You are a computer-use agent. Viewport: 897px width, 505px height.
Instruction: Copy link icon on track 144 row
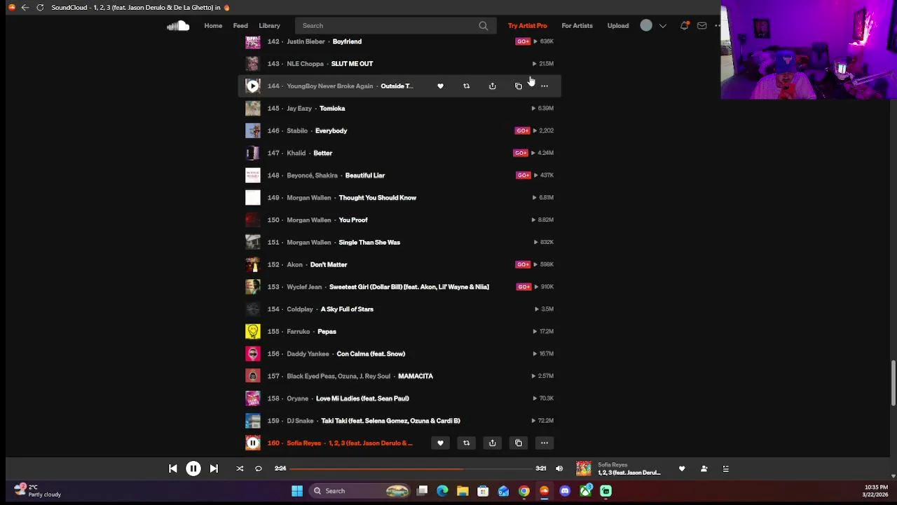coord(519,86)
